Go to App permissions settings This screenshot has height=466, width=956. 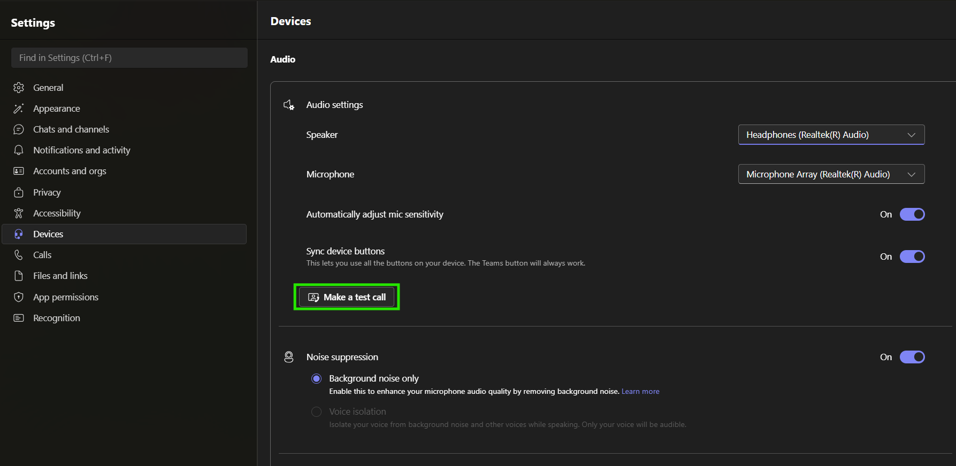[x=124, y=297]
